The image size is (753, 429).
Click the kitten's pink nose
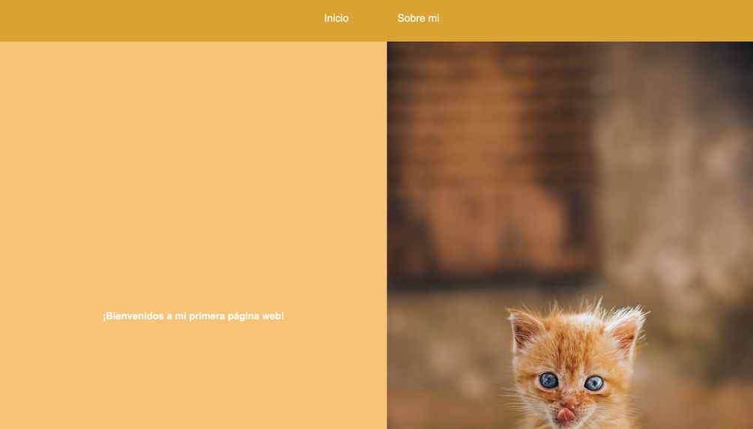coord(569,404)
